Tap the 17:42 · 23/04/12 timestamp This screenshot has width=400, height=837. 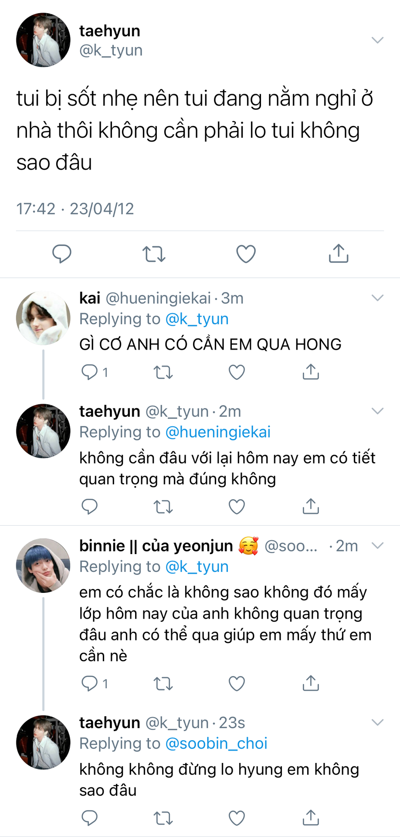pos(75,209)
